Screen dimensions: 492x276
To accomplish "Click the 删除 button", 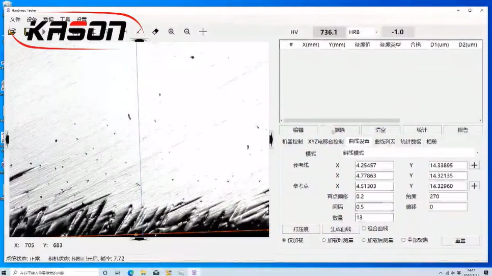I will [339, 130].
